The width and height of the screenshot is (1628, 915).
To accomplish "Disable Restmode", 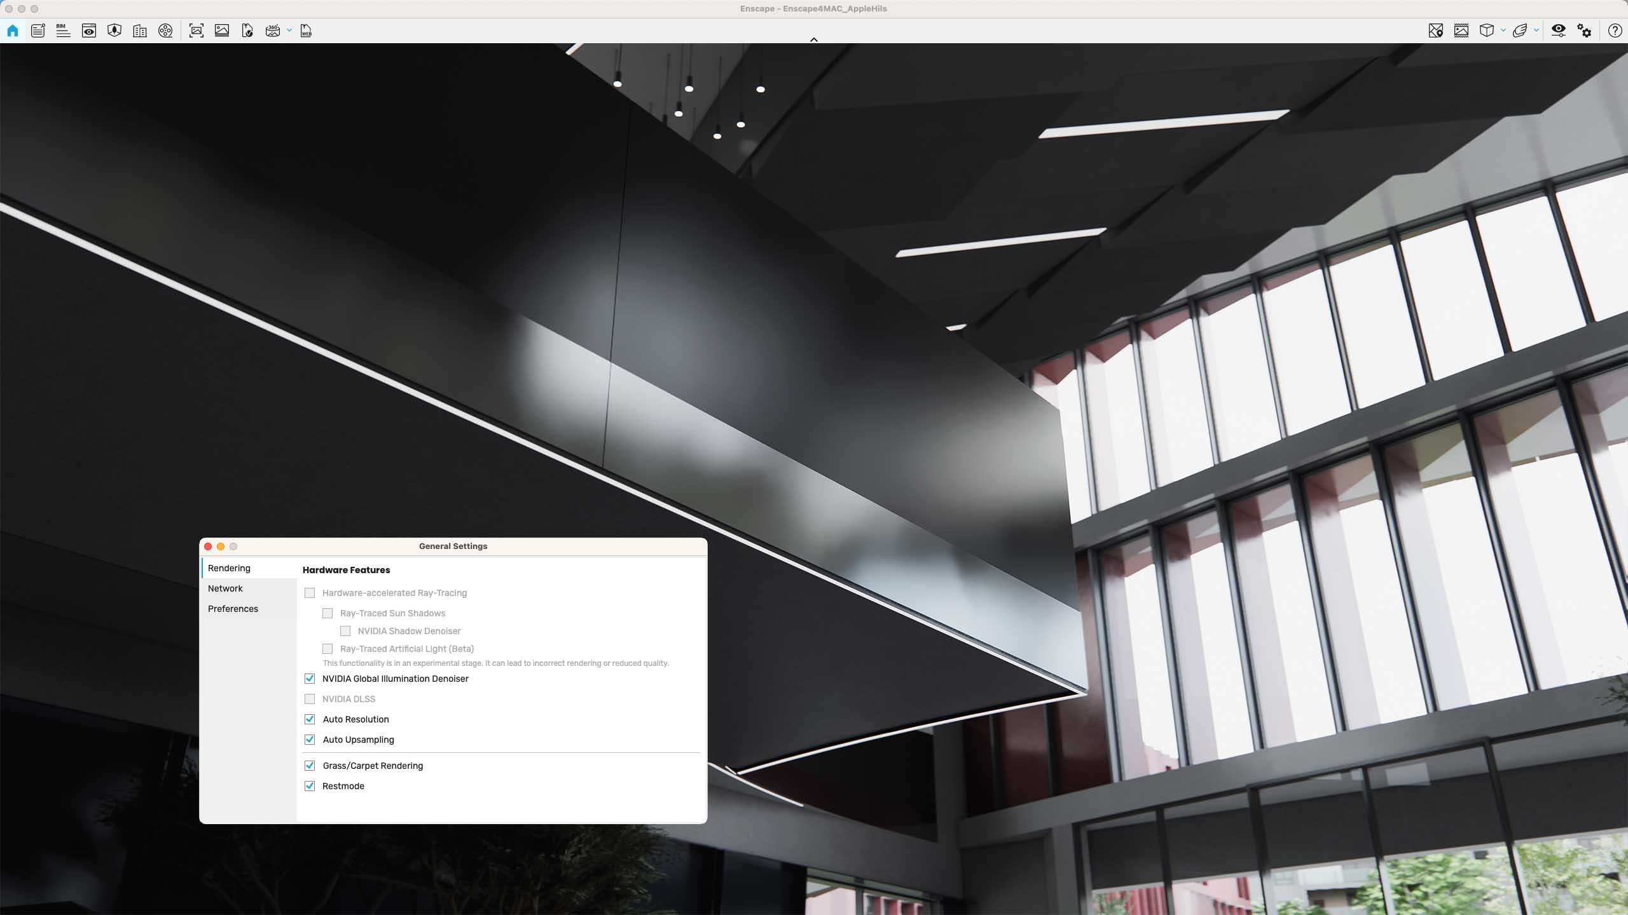I will coord(310,786).
